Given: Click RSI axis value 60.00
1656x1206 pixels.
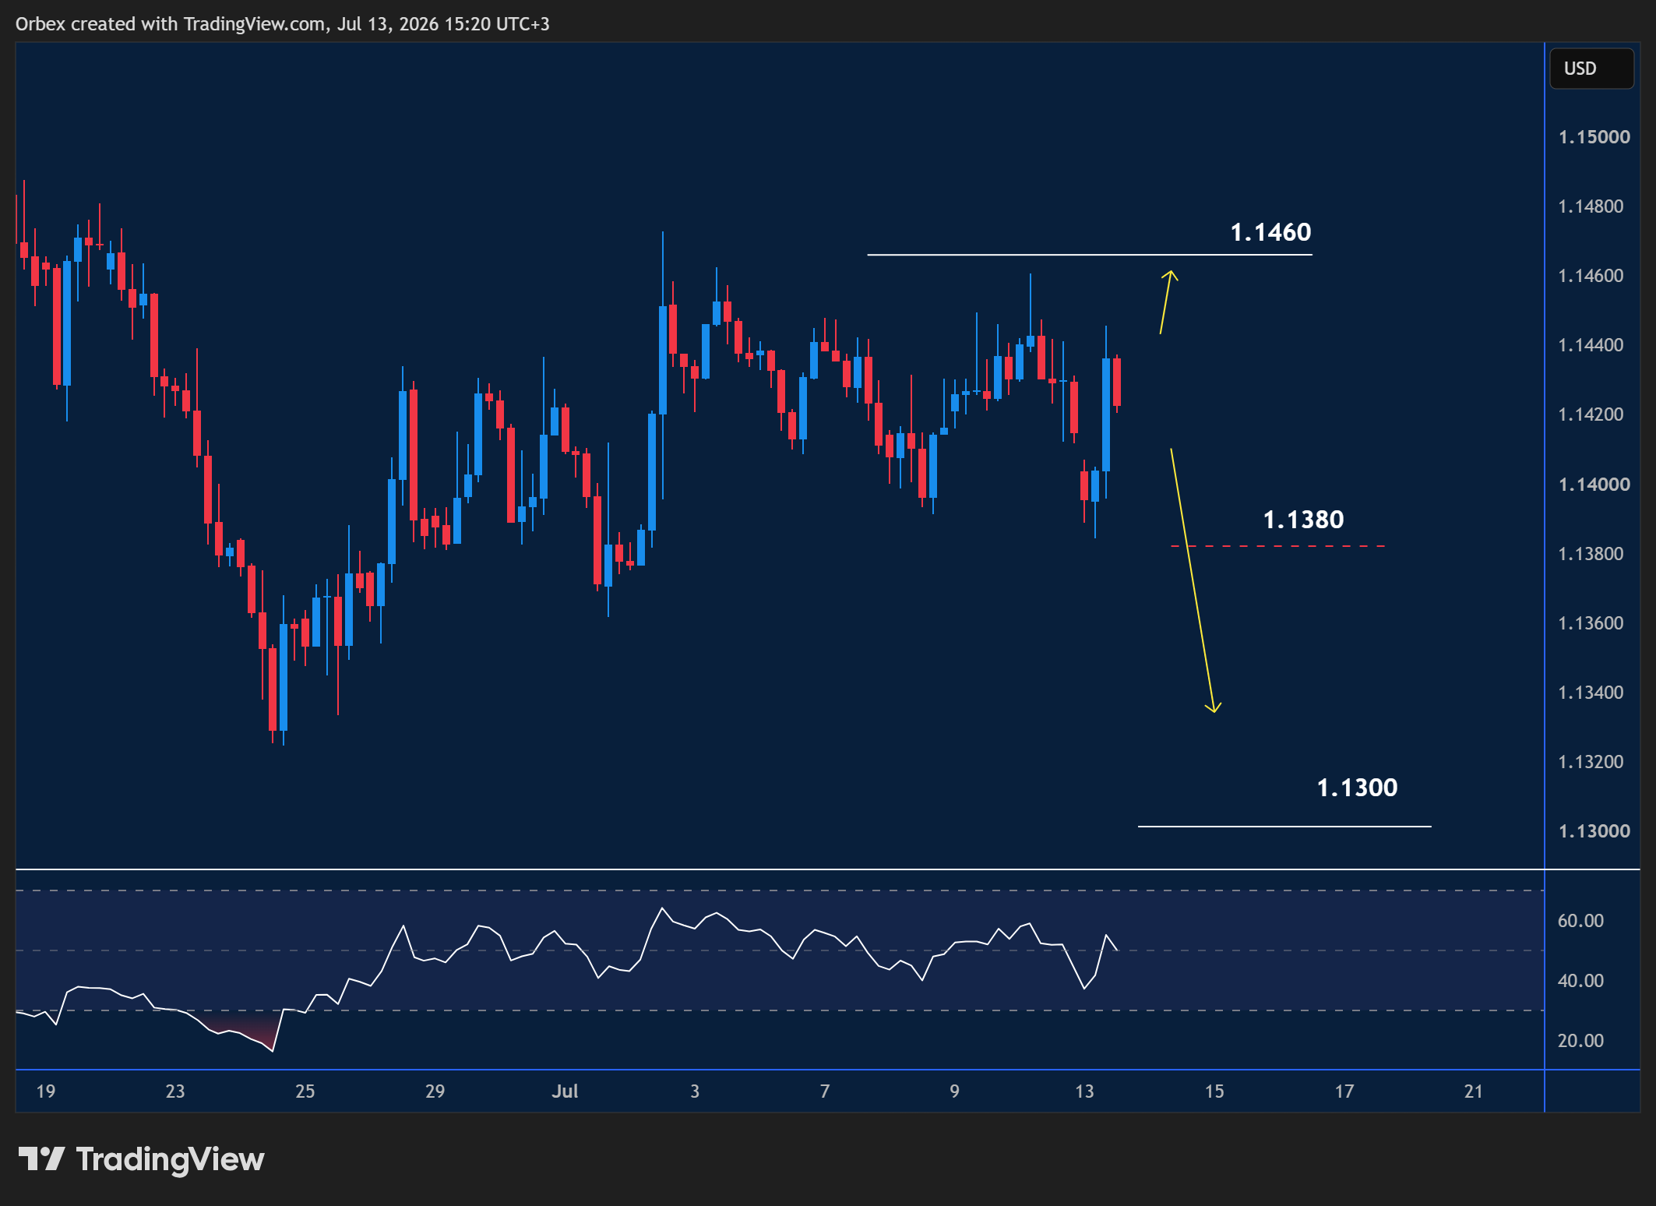Looking at the screenshot, I should (1580, 921).
